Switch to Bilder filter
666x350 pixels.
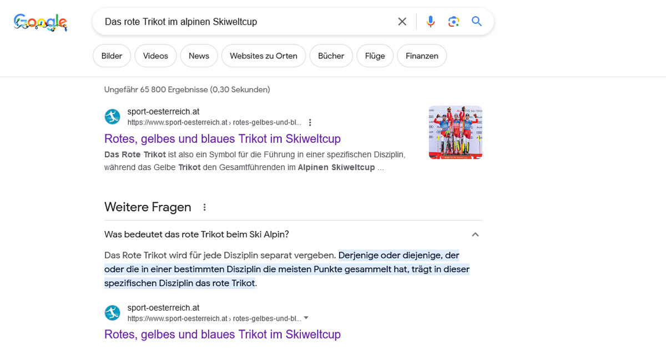[x=112, y=56]
